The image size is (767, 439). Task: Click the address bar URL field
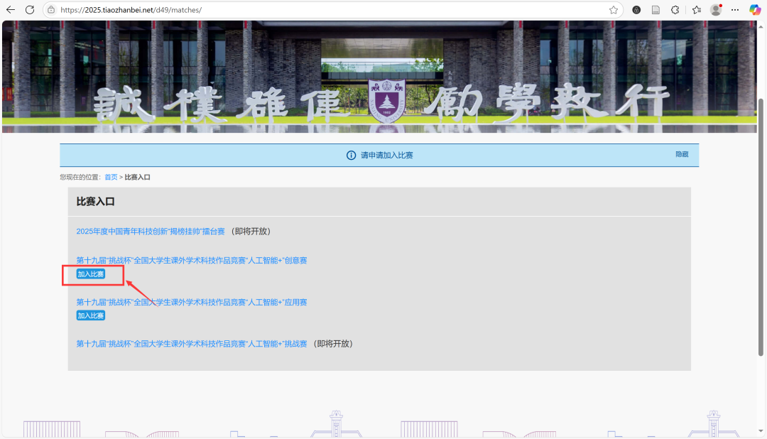(332, 10)
